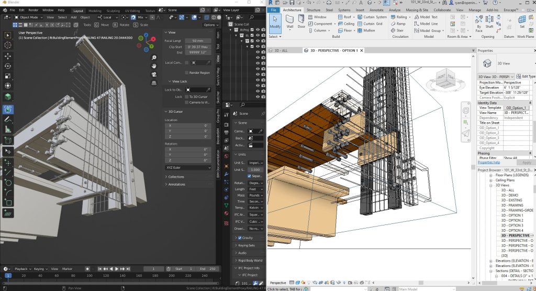Toggle the Render Region checkbox
This screenshot has height=291, width=536.
click(187, 72)
